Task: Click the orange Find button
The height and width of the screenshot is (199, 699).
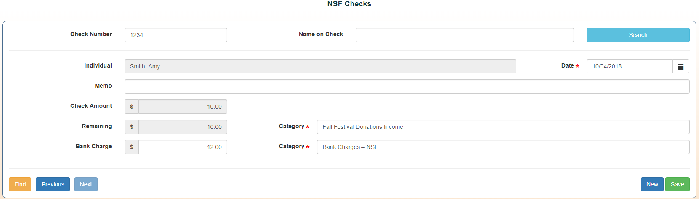Action: [x=20, y=184]
